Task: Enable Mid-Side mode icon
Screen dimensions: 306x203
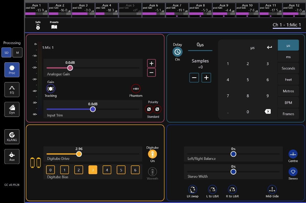Action: tap(272, 189)
